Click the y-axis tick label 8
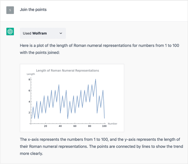 pos(29,80)
